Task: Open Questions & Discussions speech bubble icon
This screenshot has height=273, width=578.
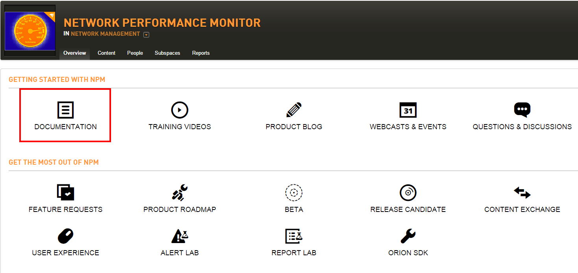Action: pos(522,110)
